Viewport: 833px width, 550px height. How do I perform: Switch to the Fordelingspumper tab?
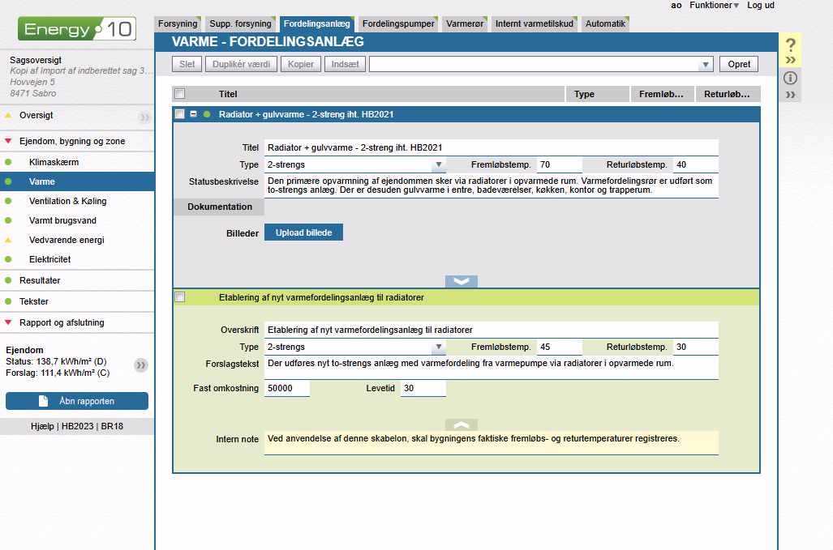[x=399, y=24]
